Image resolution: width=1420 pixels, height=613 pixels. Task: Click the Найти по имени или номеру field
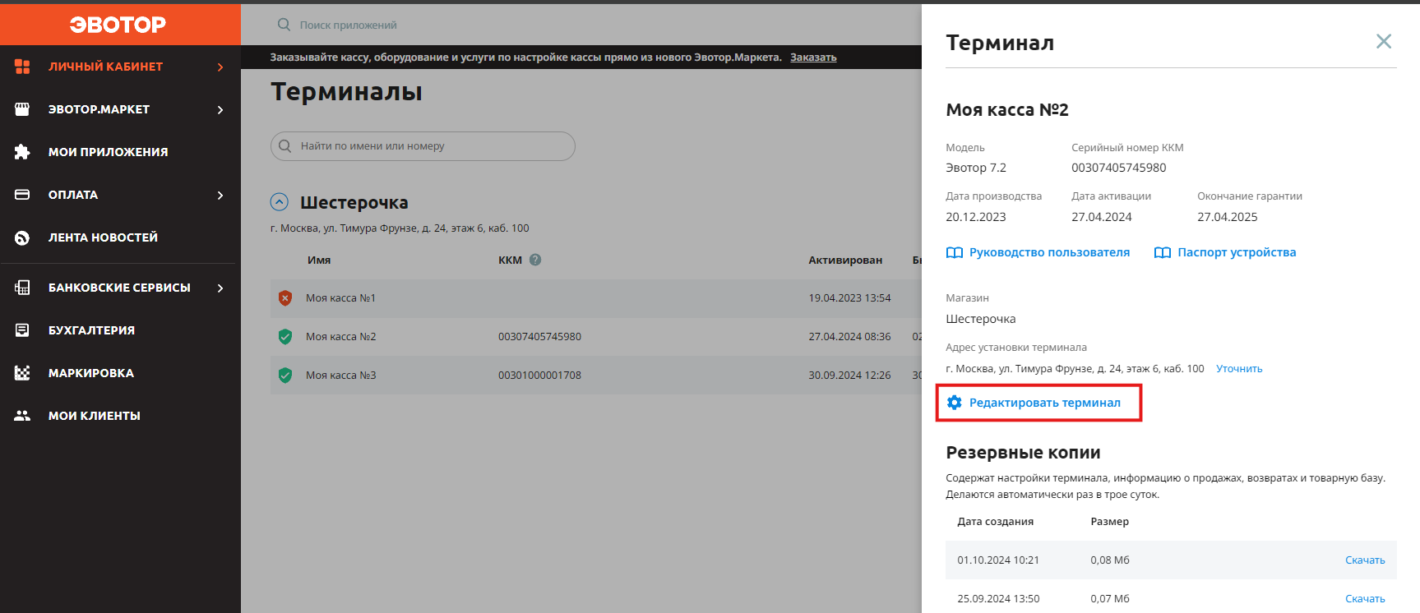[x=423, y=146]
